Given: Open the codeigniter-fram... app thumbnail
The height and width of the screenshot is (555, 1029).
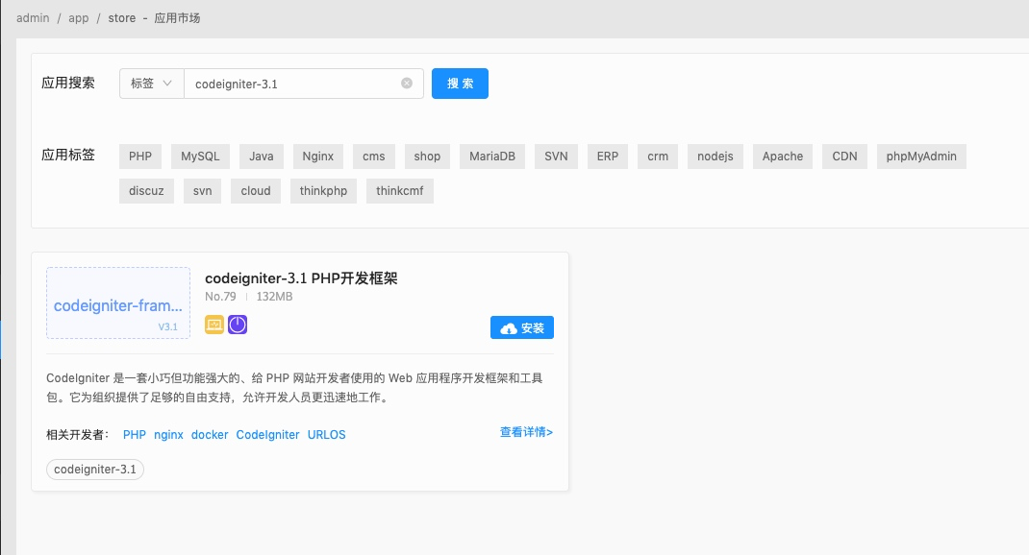Looking at the screenshot, I should pos(118,302).
